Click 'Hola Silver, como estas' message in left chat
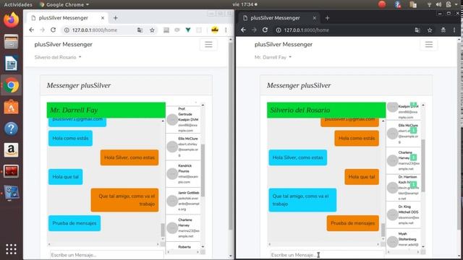 [x=129, y=157]
